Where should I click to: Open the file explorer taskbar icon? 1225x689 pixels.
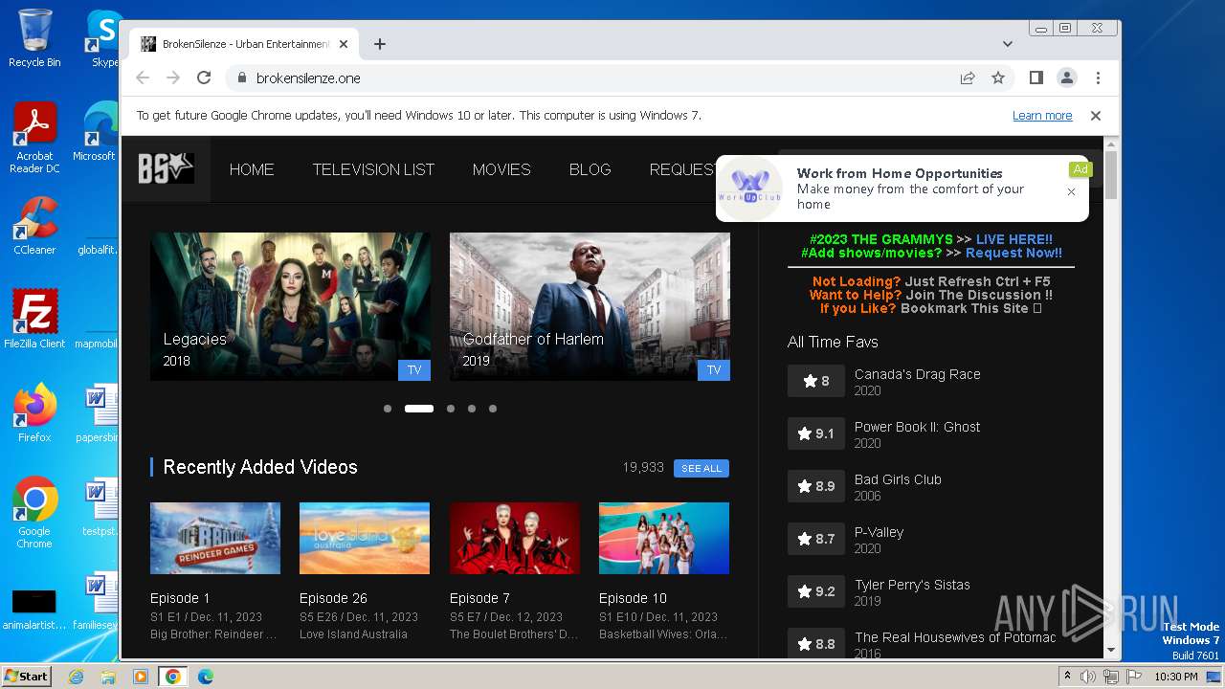(108, 677)
